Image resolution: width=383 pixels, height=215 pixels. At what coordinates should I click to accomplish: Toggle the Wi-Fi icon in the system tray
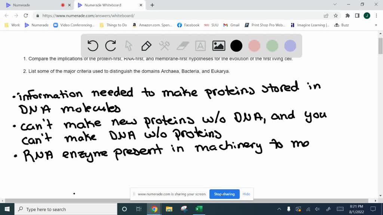[x=308, y=209]
